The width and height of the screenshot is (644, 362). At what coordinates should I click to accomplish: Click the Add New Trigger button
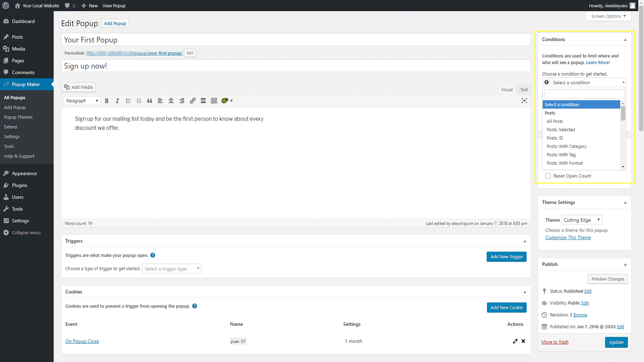click(506, 257)
